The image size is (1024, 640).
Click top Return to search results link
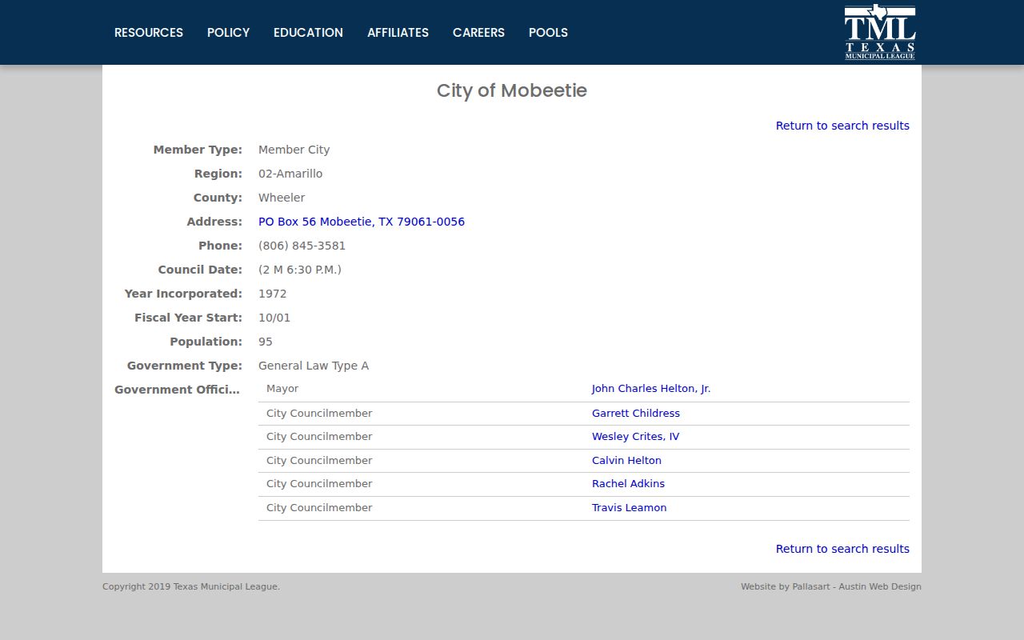pyautogui.click(x=842, y=126)
